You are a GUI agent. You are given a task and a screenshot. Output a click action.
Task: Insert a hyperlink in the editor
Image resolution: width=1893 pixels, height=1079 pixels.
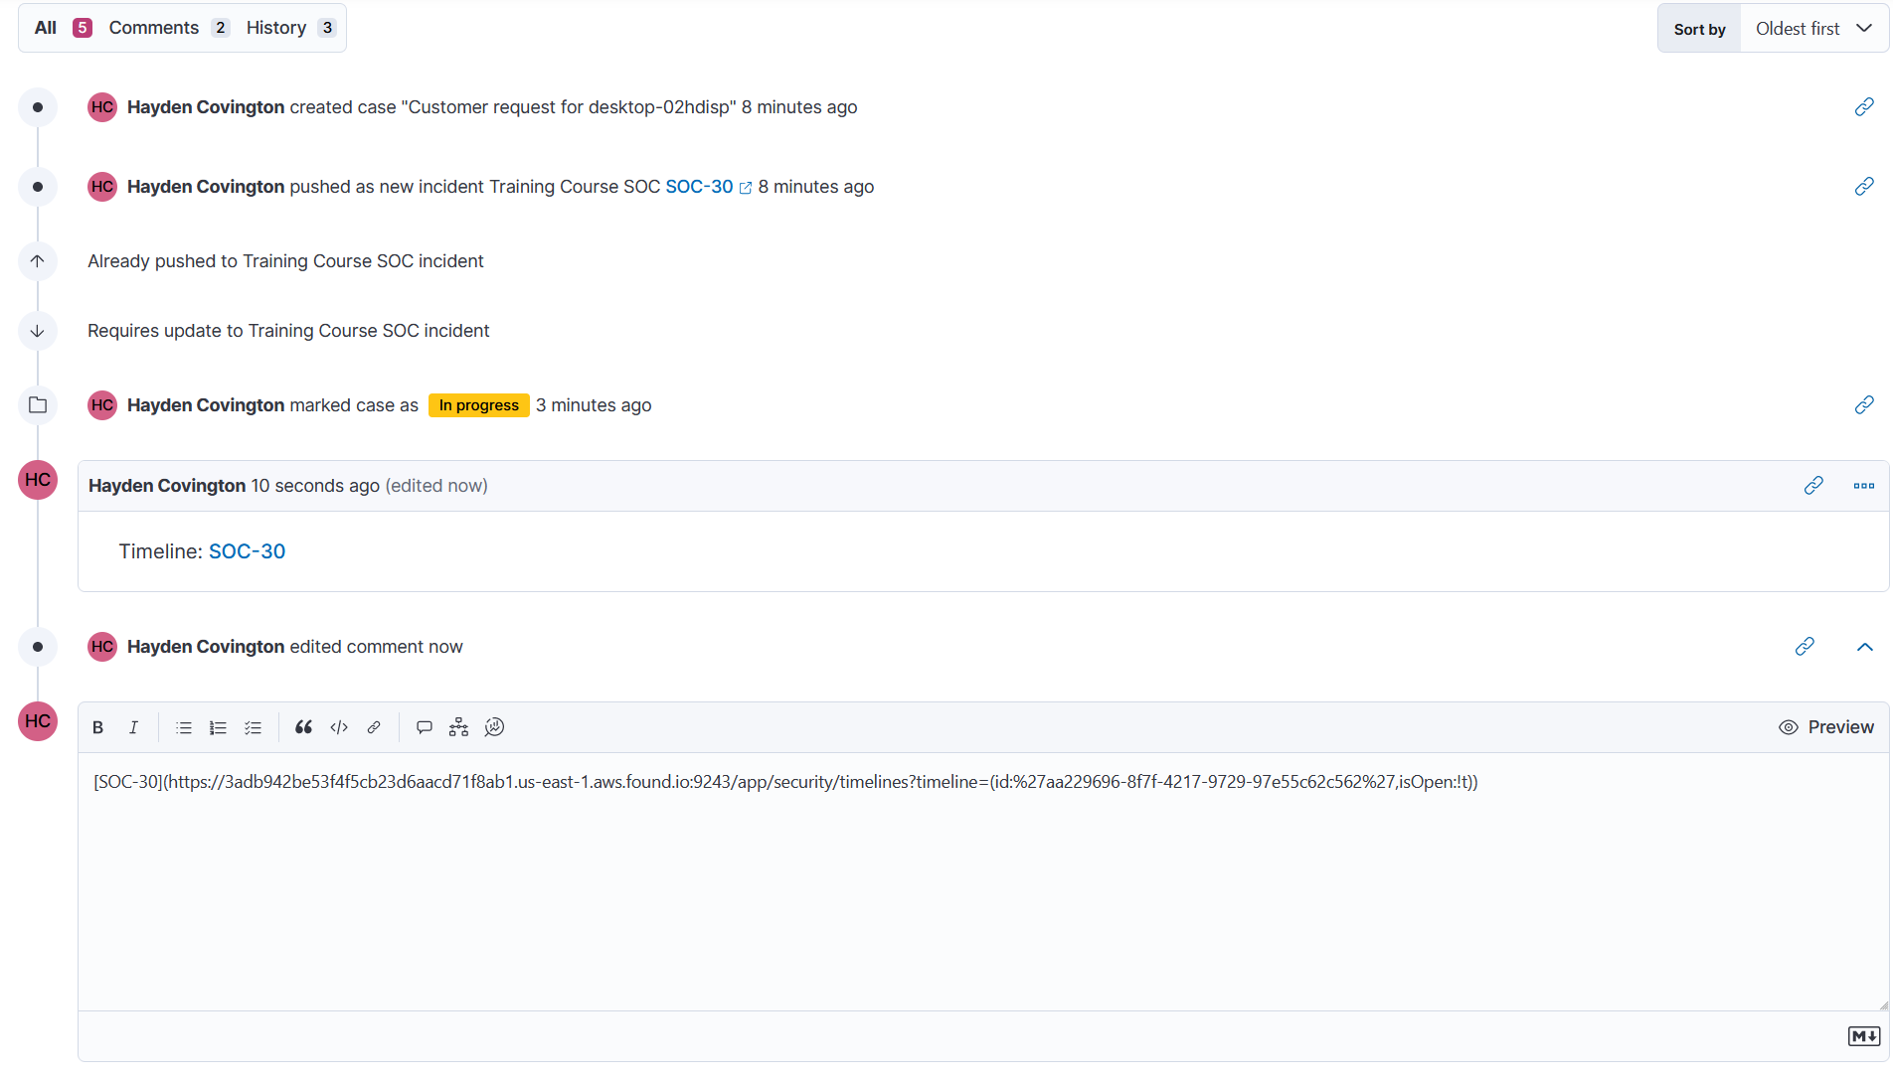click(374, 727)
